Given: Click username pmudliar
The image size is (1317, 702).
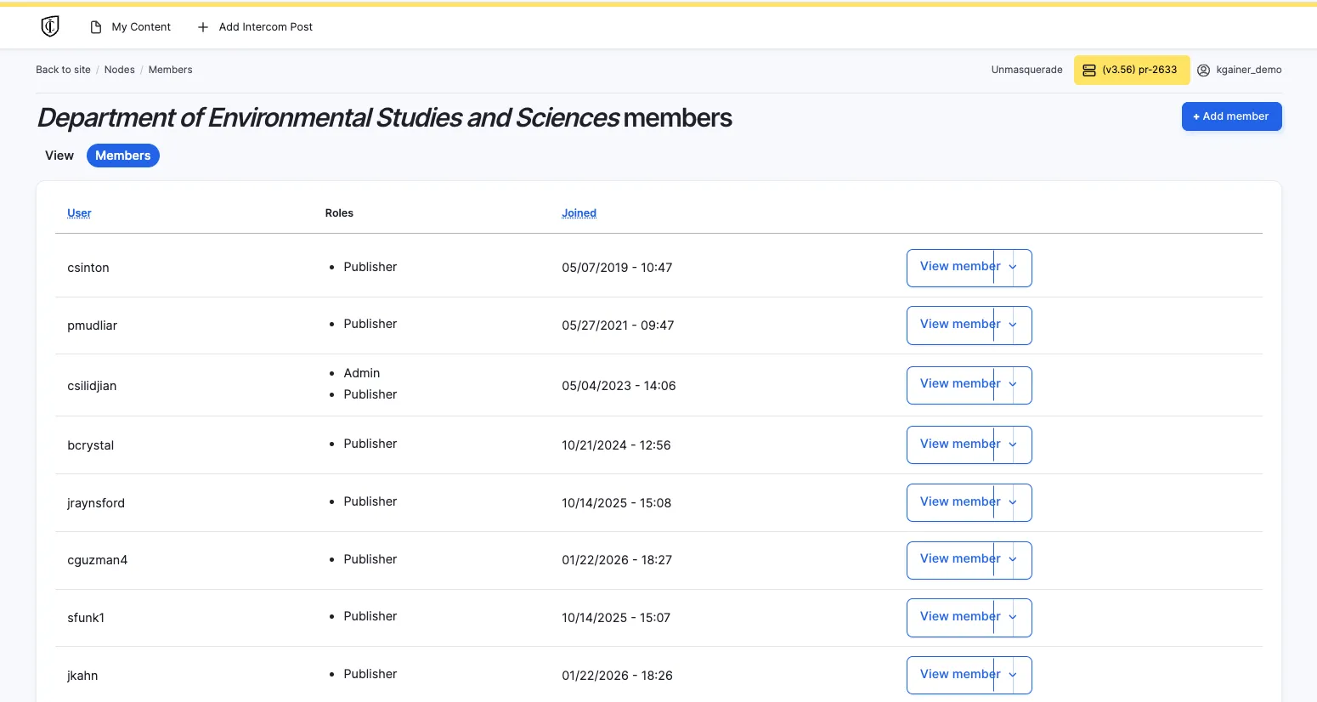Looking at the screenshot, I should 93,326.
